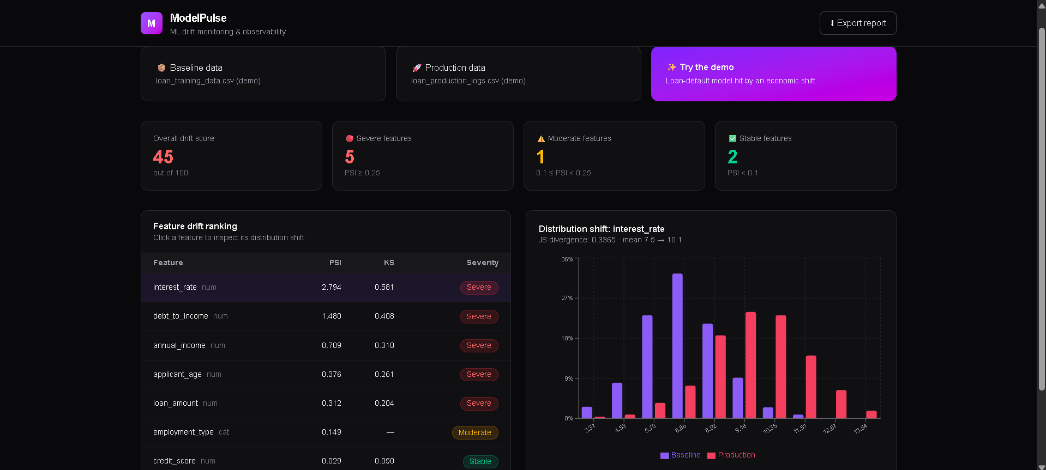This screenshot has width=1046, height=470.
Task: Open the Try the demo card
Action: (773, 74)
